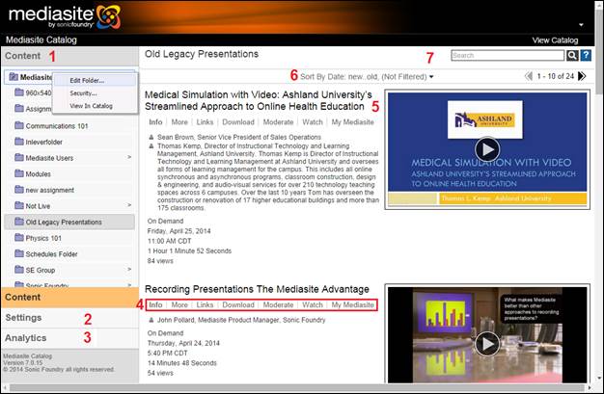Click More under Recording Presentations
Image resolution: width=604 pixels, height=394 pixels.
(179, 304)
